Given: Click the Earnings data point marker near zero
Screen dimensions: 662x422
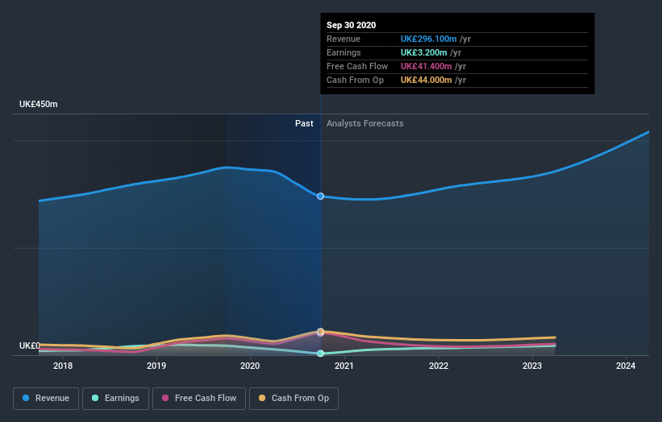Looking at the screenshot, I should [320, 354].
